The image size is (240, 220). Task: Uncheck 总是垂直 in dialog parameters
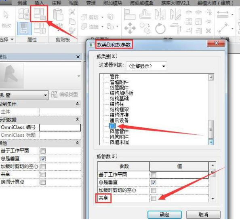[x=154, y=182]
